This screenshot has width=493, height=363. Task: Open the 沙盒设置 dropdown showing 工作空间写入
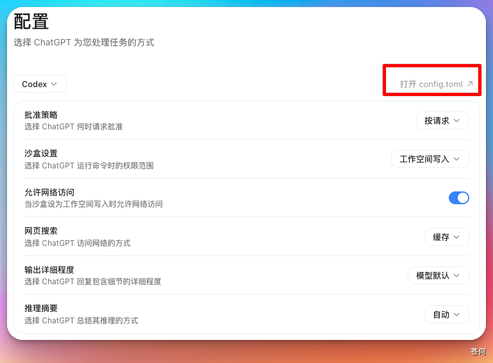430,159
